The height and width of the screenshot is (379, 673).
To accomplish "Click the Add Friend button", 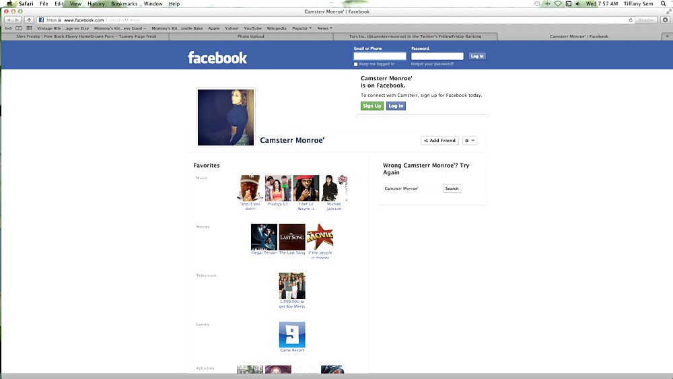I will click(439, 141).
